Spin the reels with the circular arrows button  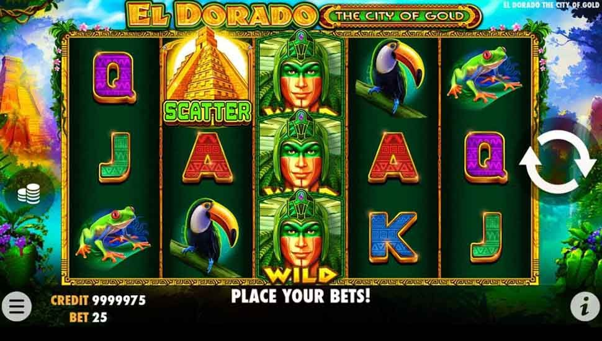click(557, 162)
